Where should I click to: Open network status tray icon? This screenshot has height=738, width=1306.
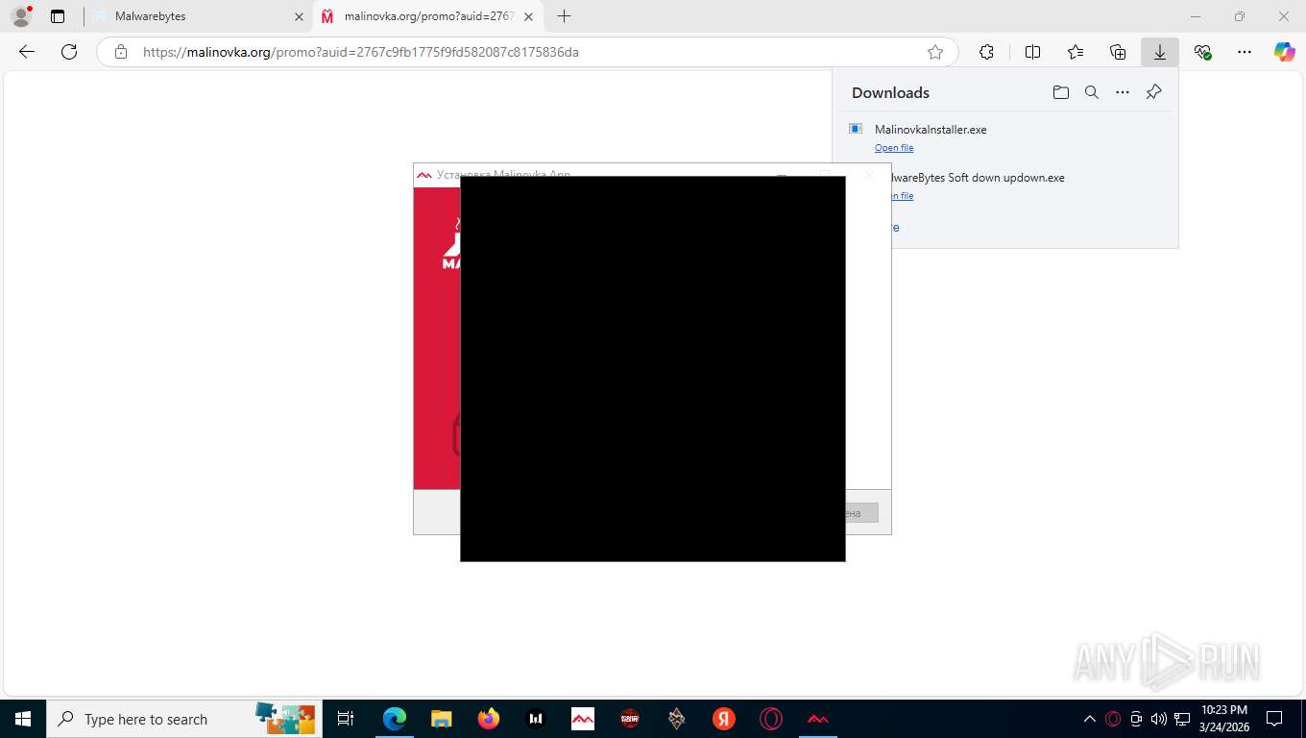[1182, 719]
